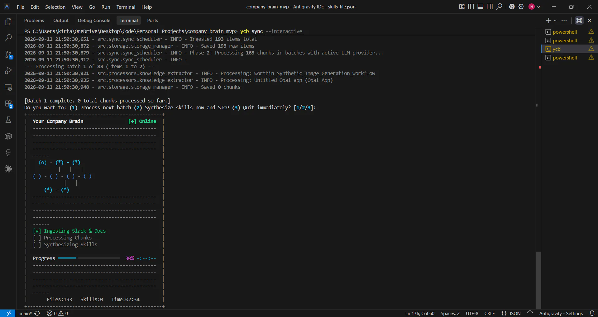598x317 pixels.
Task: Click Ln 176, Col 60 indicator
Action: 420,313
